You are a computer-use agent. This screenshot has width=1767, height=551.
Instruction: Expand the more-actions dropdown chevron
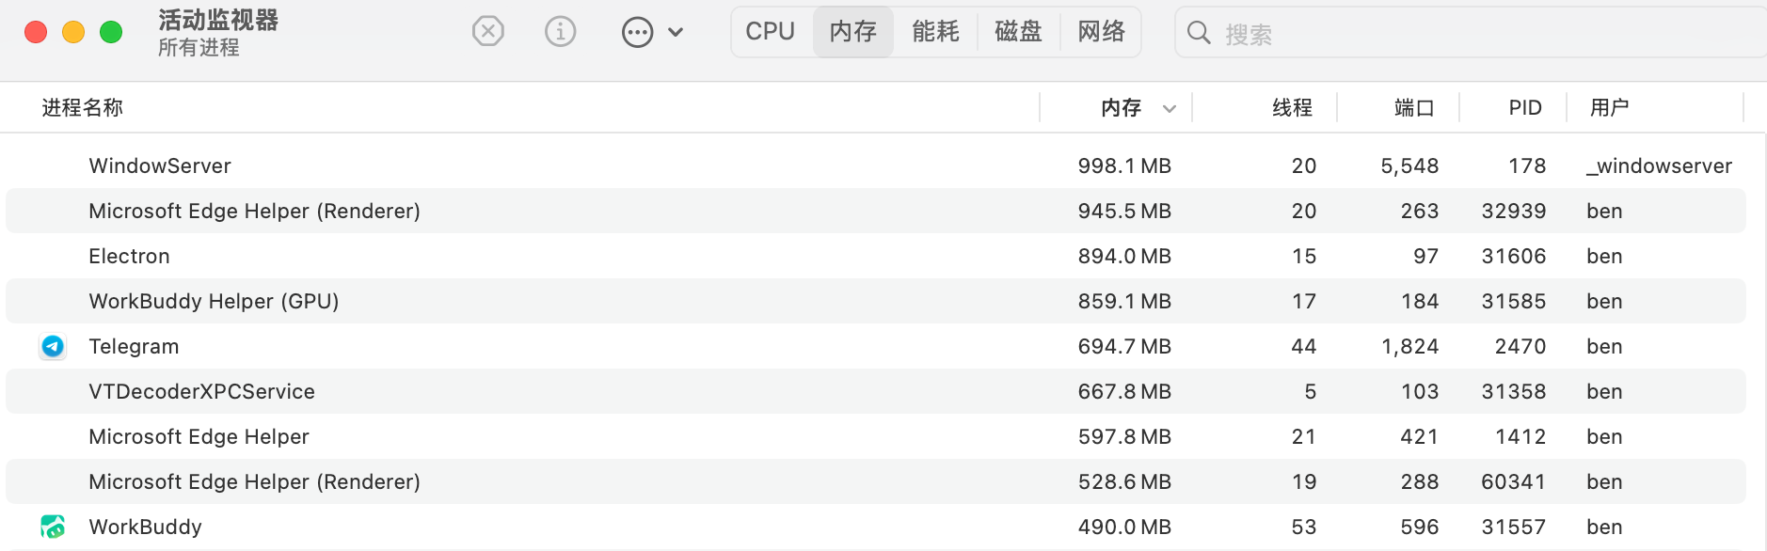[675, 33]
